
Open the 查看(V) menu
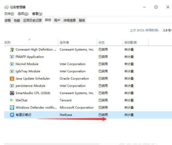point(37,14)
